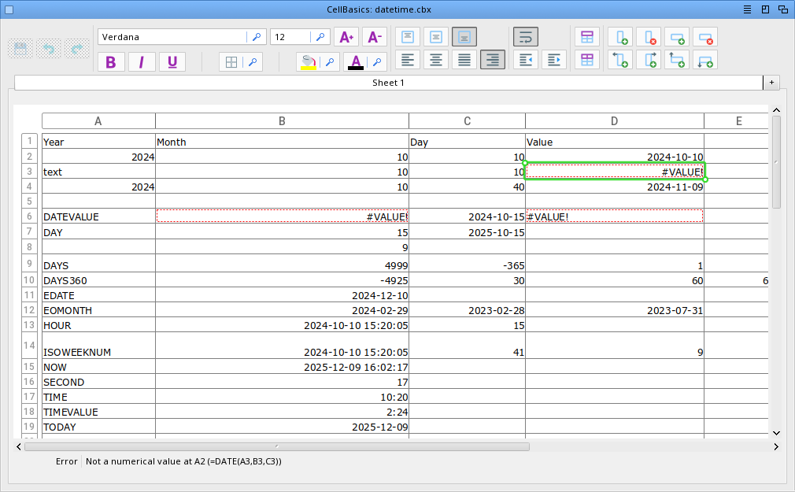Image resolution: width=795 pixels, height=492 pixels.
Task: Apply the black font color
Action: click(x=356, y=62)
